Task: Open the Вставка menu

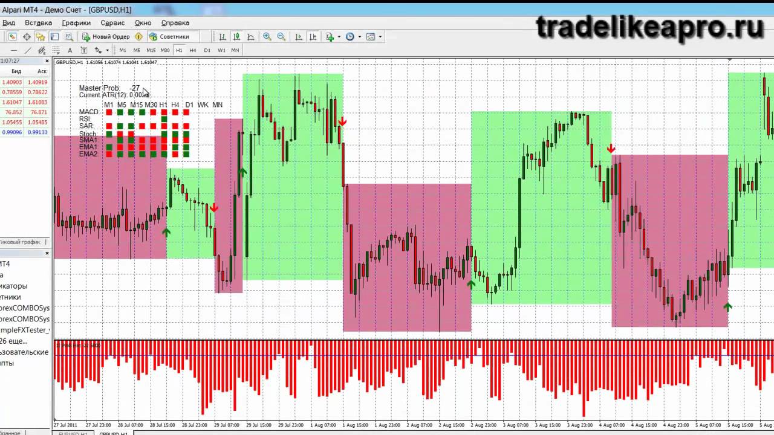Action: pos(38,23)
